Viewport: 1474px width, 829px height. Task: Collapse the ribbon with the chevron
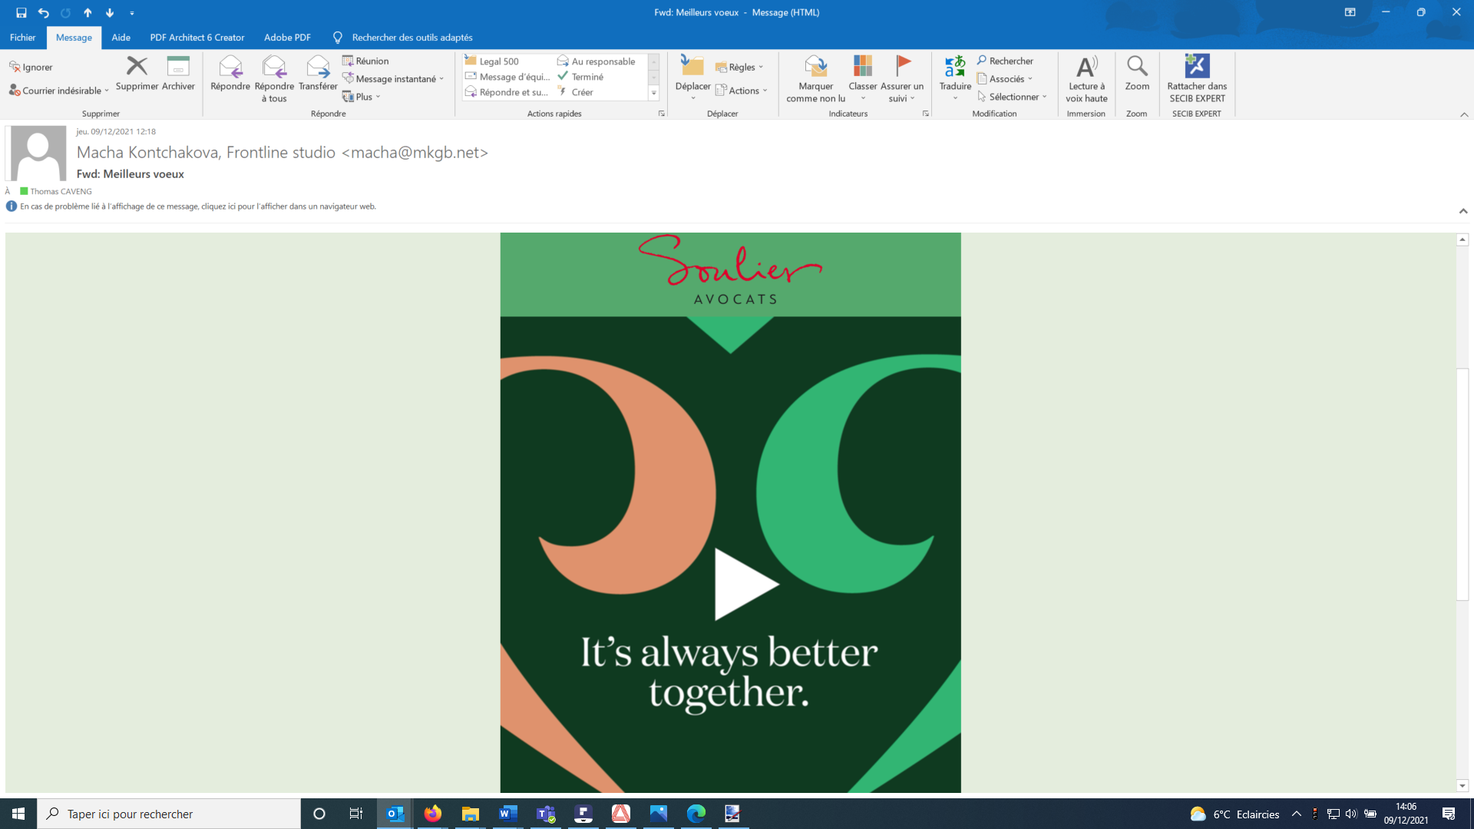coord(1464,114)
